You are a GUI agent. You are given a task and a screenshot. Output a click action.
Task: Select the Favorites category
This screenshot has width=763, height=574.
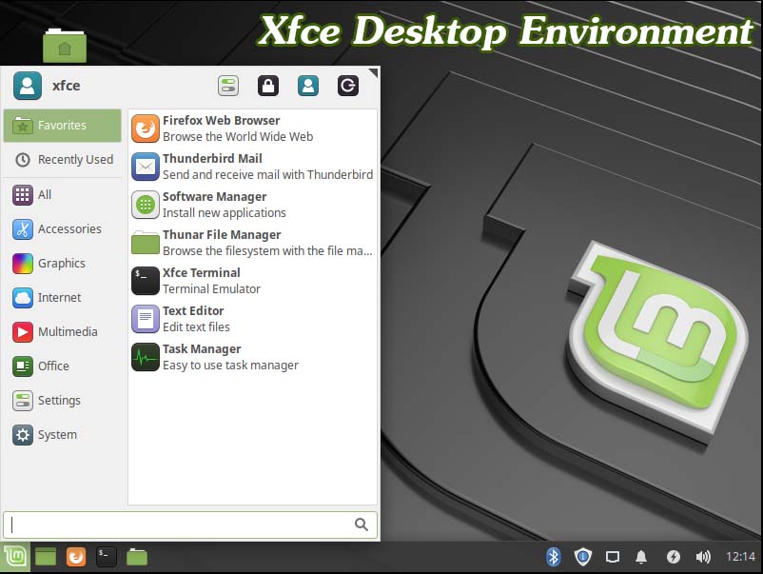click(x=62, y=126)
